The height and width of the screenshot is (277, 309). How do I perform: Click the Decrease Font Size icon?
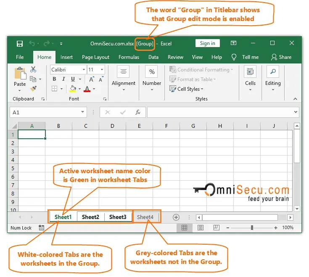coord(101,79)
